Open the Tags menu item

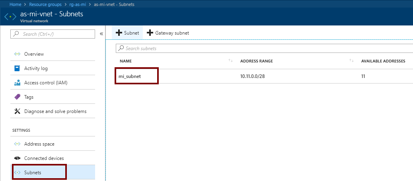coord(29,97)
